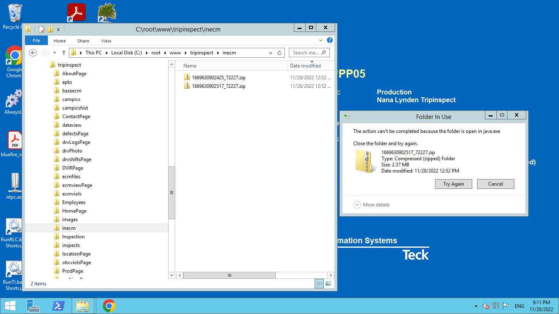Screen dimensions: 559x314
Task: Open the Customize Quick Access Toolbar dropdown
Action: pos(58,29)
